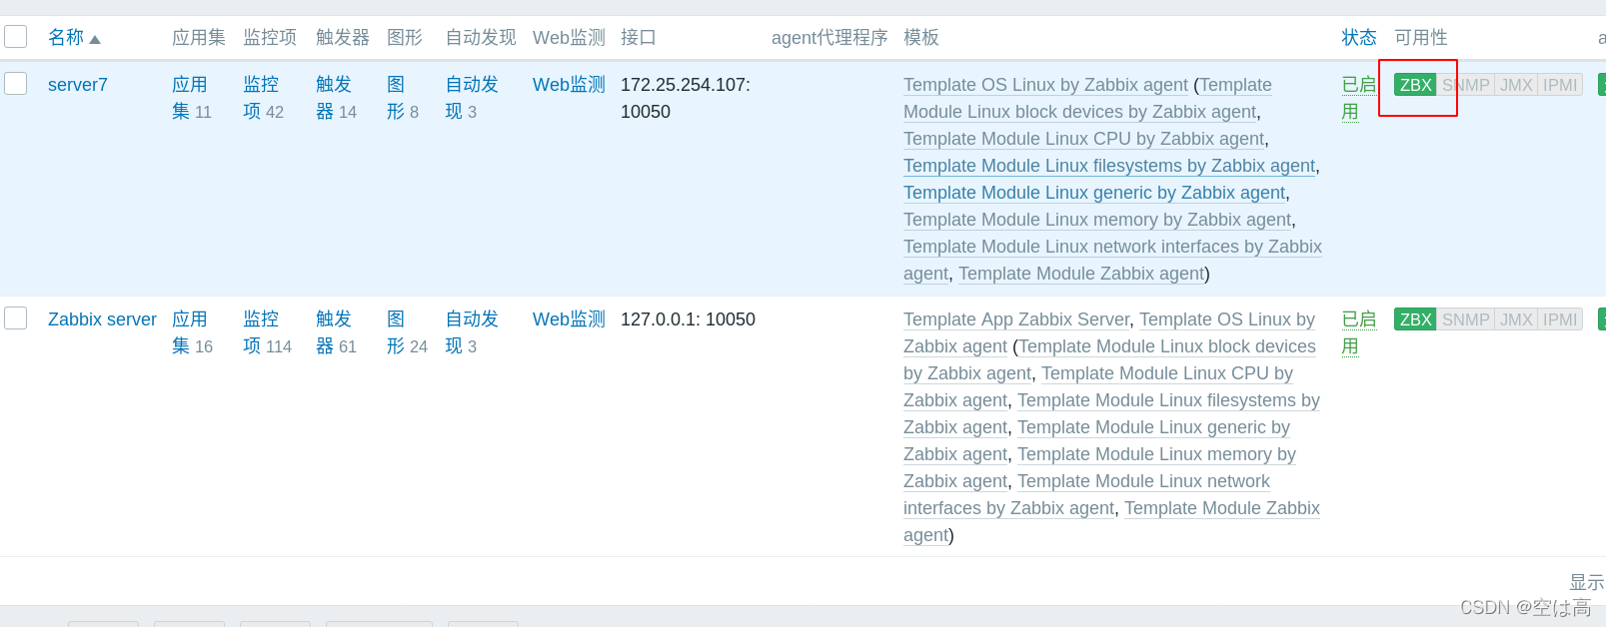Open 应用集 11 for server7
Viewport: 1606px width, 627px height.
(190, 98)
